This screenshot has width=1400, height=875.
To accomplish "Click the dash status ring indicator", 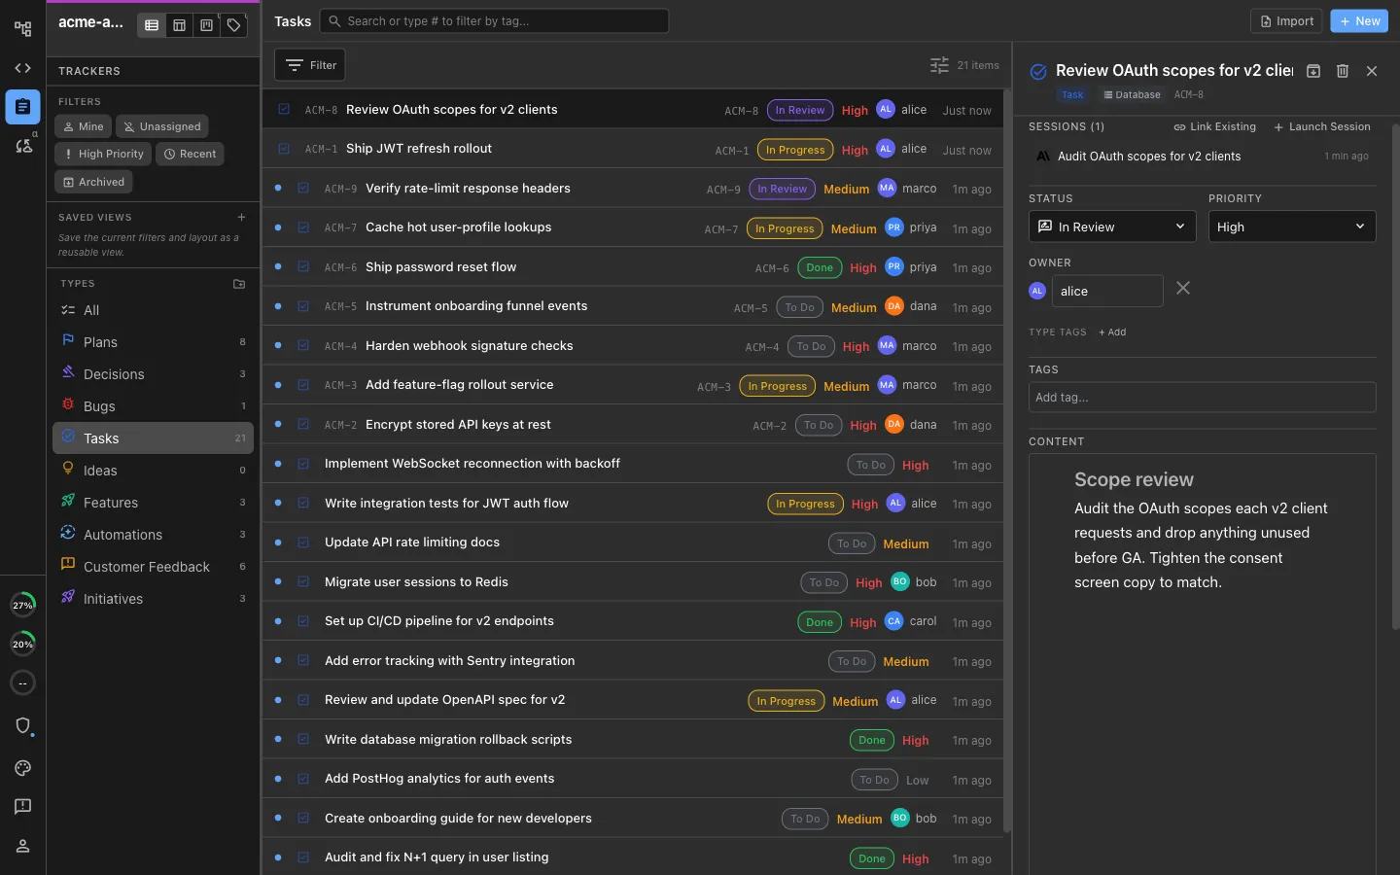I will click(22, 682).
